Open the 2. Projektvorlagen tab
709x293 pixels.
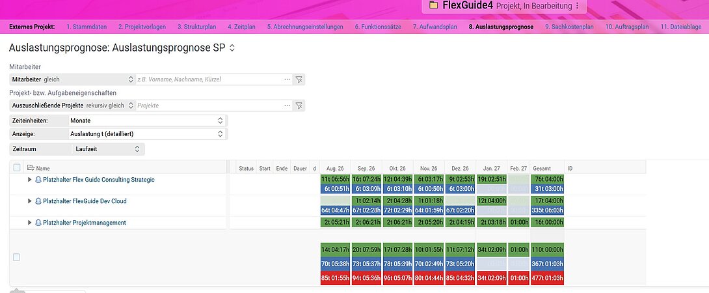[x=142, y=27]
